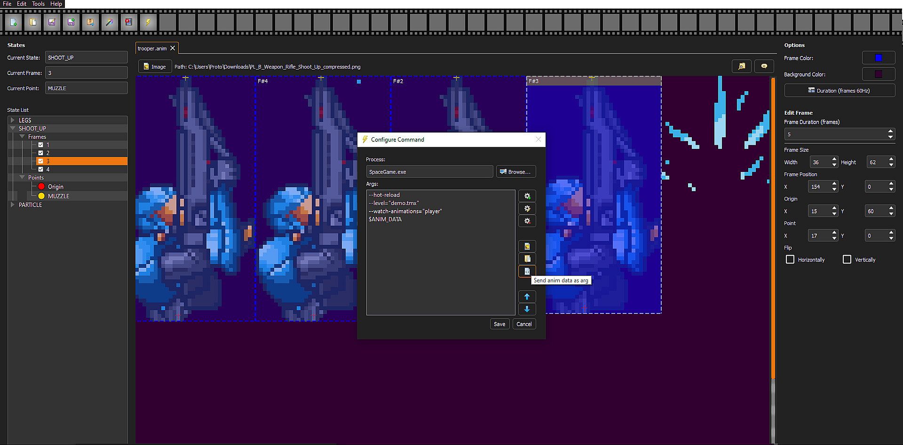Click the lightning bolt command icon
This screenshot has height=445, width=903.
coord(148,22)
